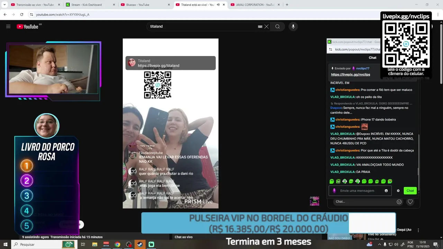The height and width of the screenshot is (249, 443).
Task: Open Steam from the taskbar
Action: point(140,245)
